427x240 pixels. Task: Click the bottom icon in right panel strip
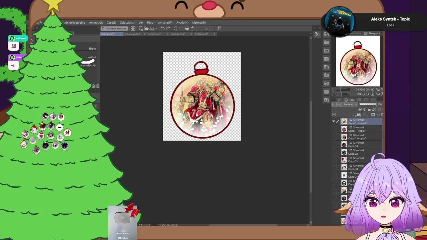click(x=326, y=100)
